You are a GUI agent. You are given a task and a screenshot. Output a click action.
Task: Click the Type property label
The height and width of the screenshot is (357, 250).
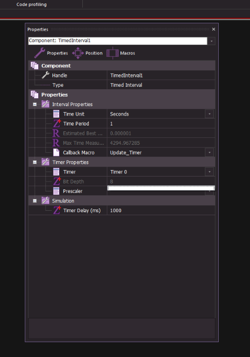click(x=58, y=85)
